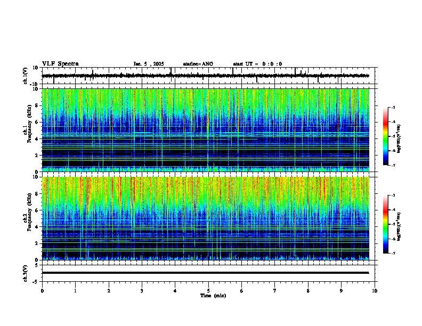Screen dimensions: 422x326
Task: Click the ch.3 flat voltage trace
Action: [206, 273]
